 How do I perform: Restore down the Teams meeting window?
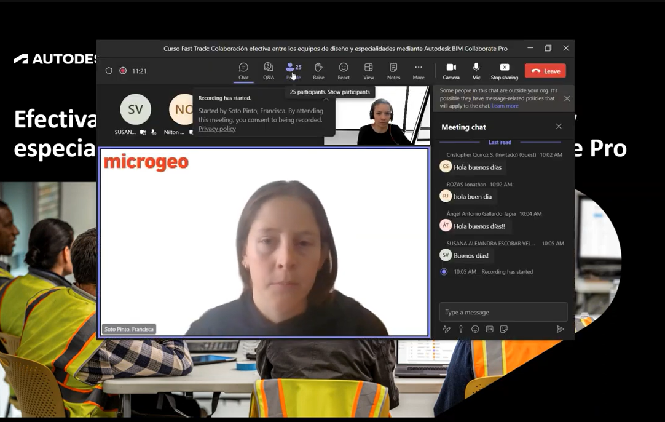click(x=548, y=48)
